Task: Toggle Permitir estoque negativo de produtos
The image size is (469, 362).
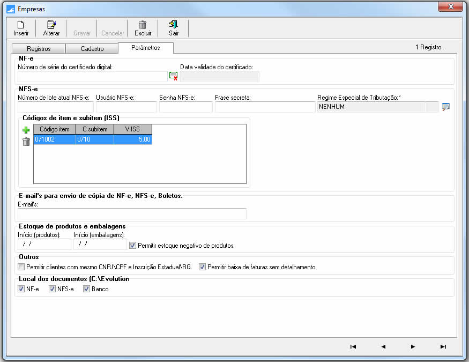Action: click(132, 246)
